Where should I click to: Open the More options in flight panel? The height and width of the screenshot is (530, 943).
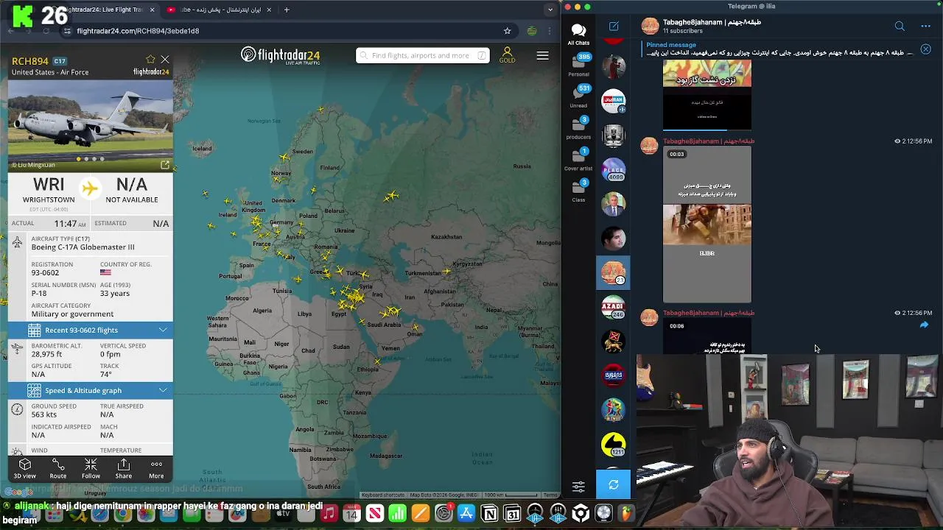click(156, 468)
